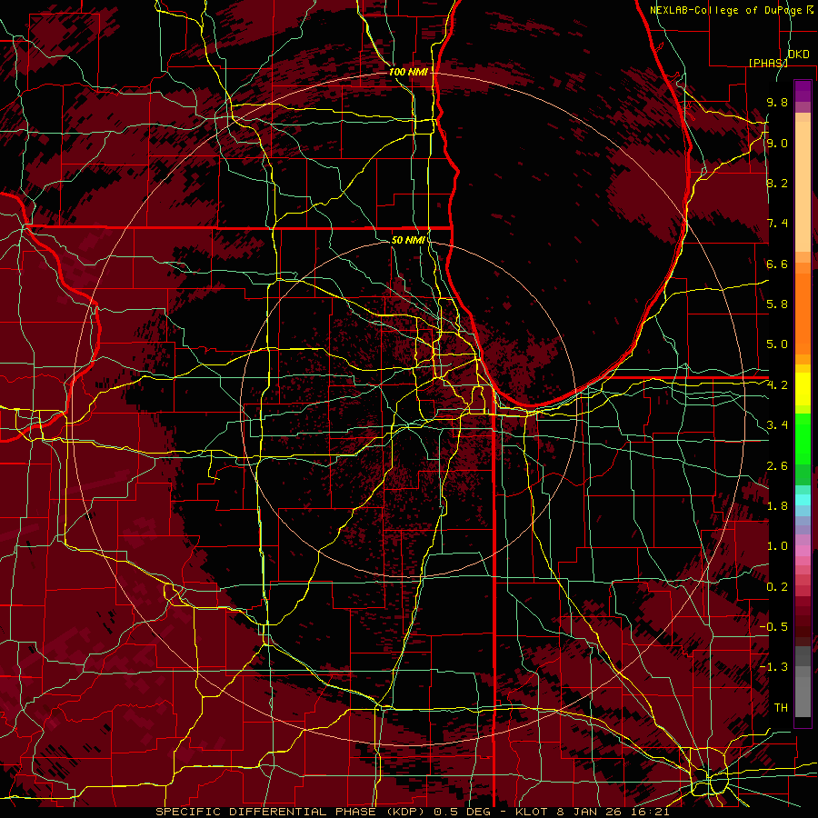The image size is (818, 818).
Task: Click the 5.8 legend value
Action: point(777,304)
